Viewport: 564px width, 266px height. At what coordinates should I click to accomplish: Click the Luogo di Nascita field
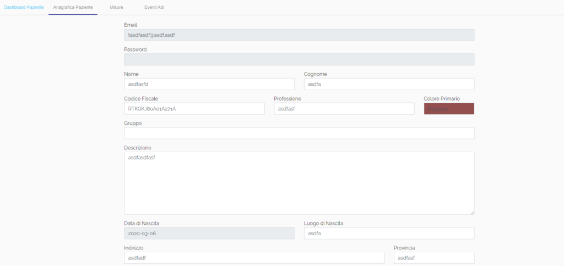pos(389,234)
